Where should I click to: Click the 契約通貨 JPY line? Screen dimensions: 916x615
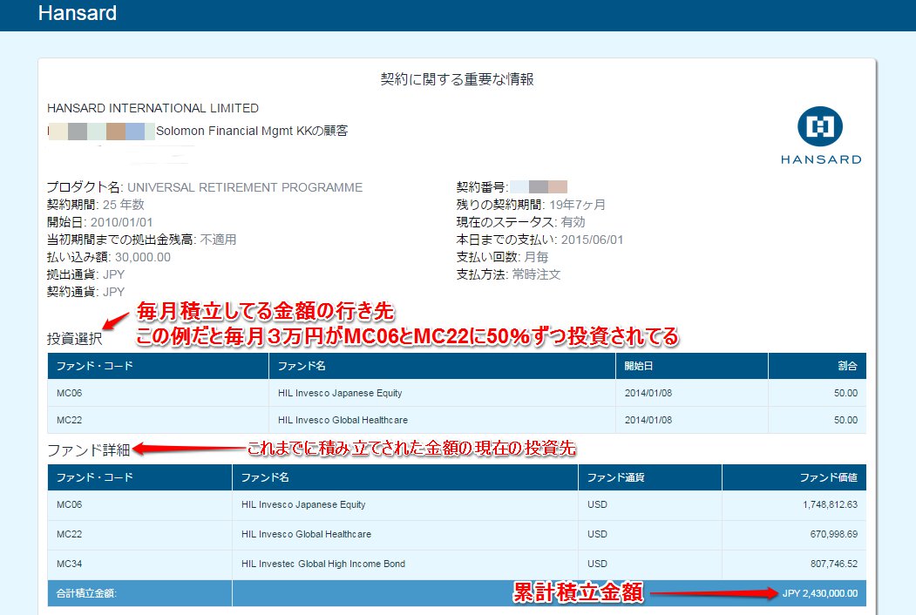[x=86, y=292]
